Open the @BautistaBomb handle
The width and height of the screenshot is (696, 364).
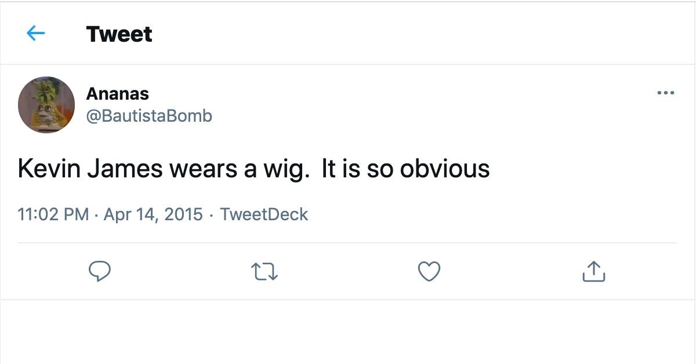pyautogui.click(x=149, y=116)
